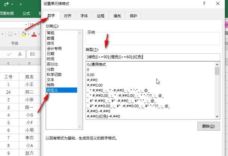This screenshot has width=228, height=156.
Task: Click the type list scrollbar thumb
Action: pos(217,71)
